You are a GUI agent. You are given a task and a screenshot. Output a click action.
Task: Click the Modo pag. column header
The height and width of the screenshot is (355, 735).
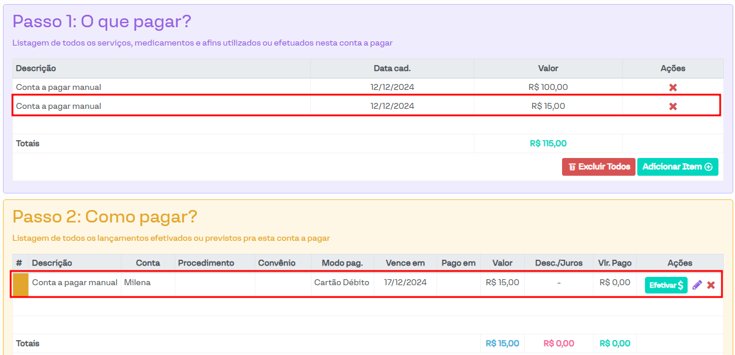coord(342,263)
